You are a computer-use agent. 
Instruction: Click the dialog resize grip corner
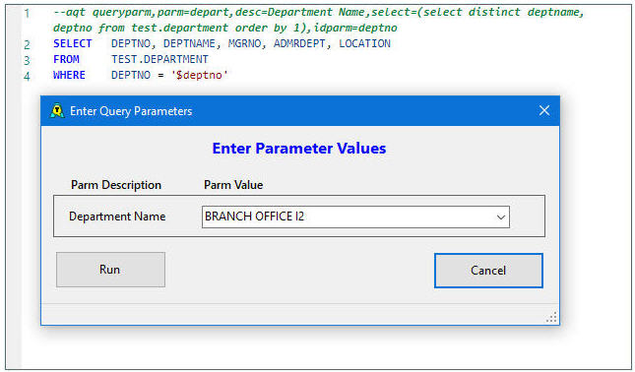pos(551,317)
